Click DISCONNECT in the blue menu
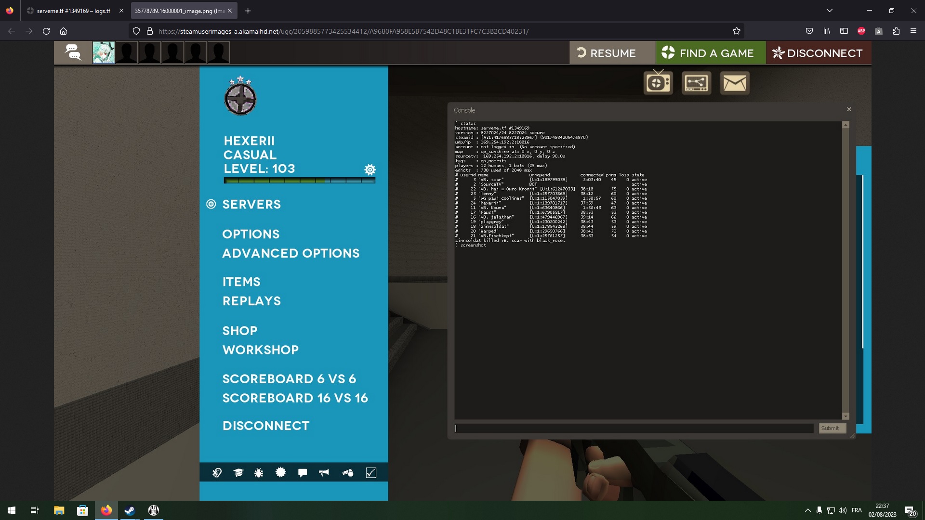925x520 pixels. tap(266, 426)
